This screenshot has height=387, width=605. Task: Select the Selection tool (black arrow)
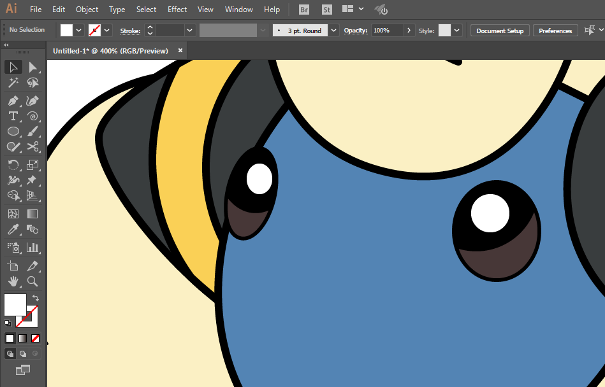[x=13, y=67]
